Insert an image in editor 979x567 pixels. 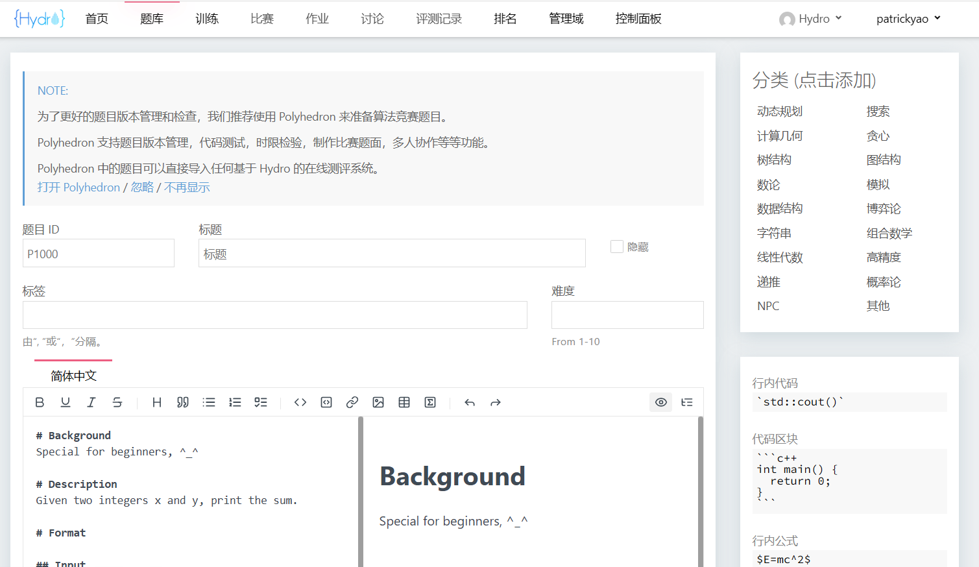(x=378, y=402)
